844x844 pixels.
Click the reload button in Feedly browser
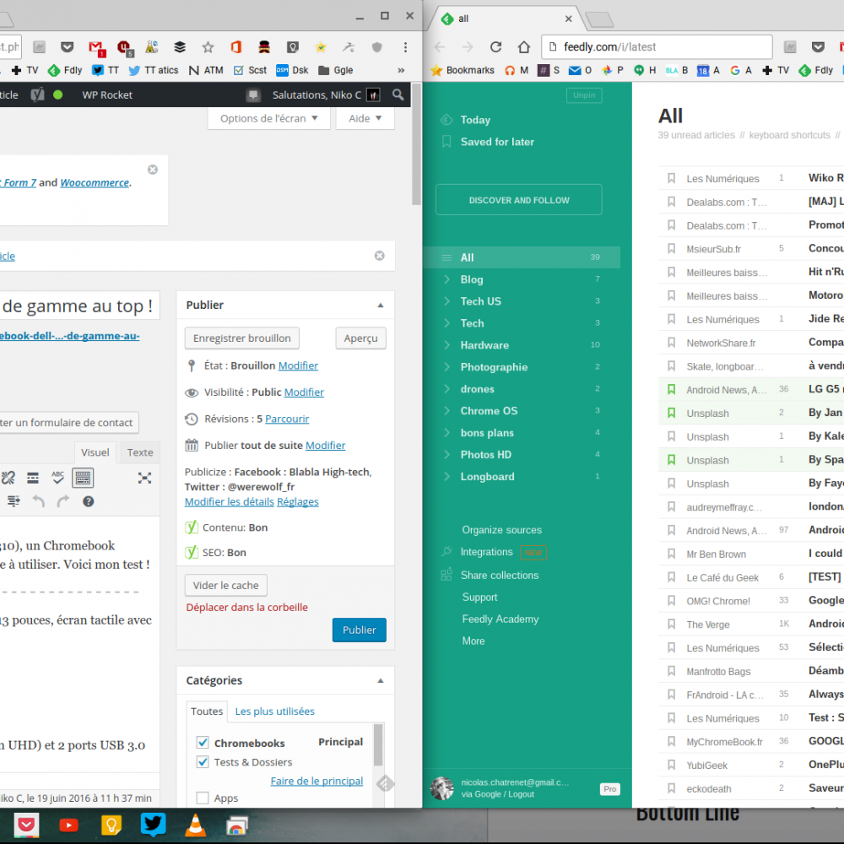pyautogui.click(x=495, y=46)
